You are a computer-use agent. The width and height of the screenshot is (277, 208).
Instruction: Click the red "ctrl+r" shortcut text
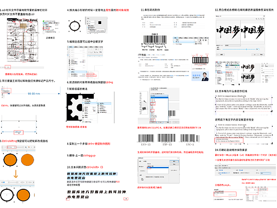click(x=91, y=143)
